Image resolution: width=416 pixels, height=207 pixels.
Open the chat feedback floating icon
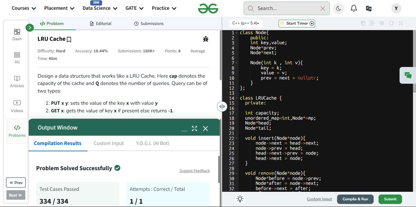point(408,75)
